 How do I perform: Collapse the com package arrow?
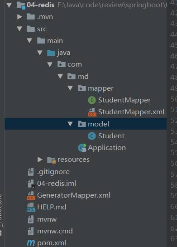pyautogui.click(x=50, y=64)
